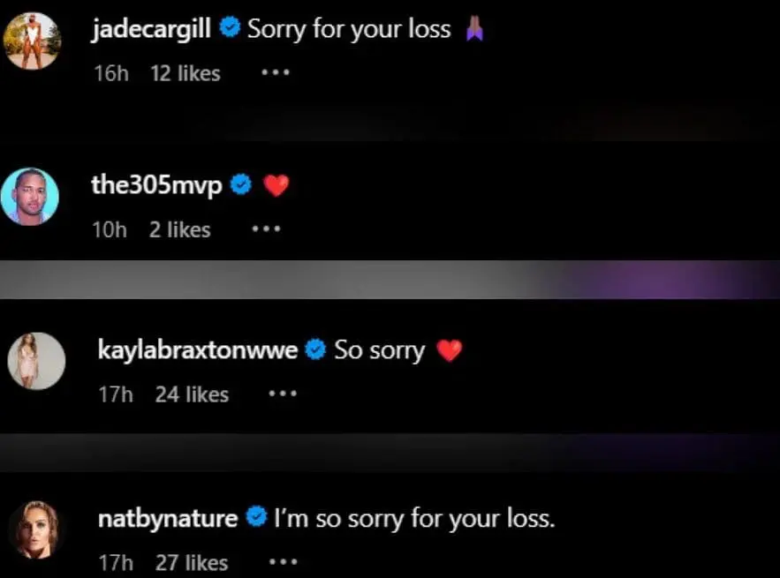View the 27 likes on natbynature's comment
This screenshot has height=578, width=780.
click(x=192, y=563)
